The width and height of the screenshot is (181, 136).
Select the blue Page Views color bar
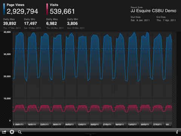(x=4, y=9)
